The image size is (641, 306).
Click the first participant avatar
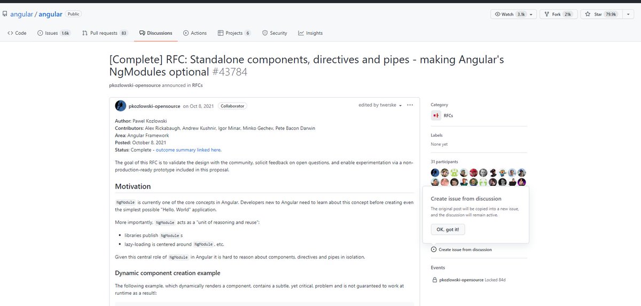click(435, 172)
